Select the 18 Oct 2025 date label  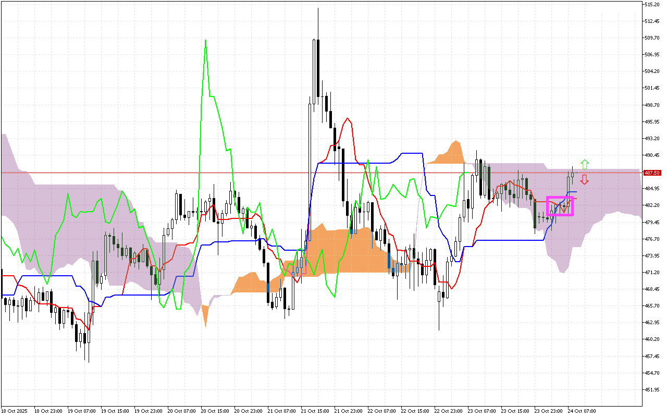pyautogui.click(x=14, y=411)
